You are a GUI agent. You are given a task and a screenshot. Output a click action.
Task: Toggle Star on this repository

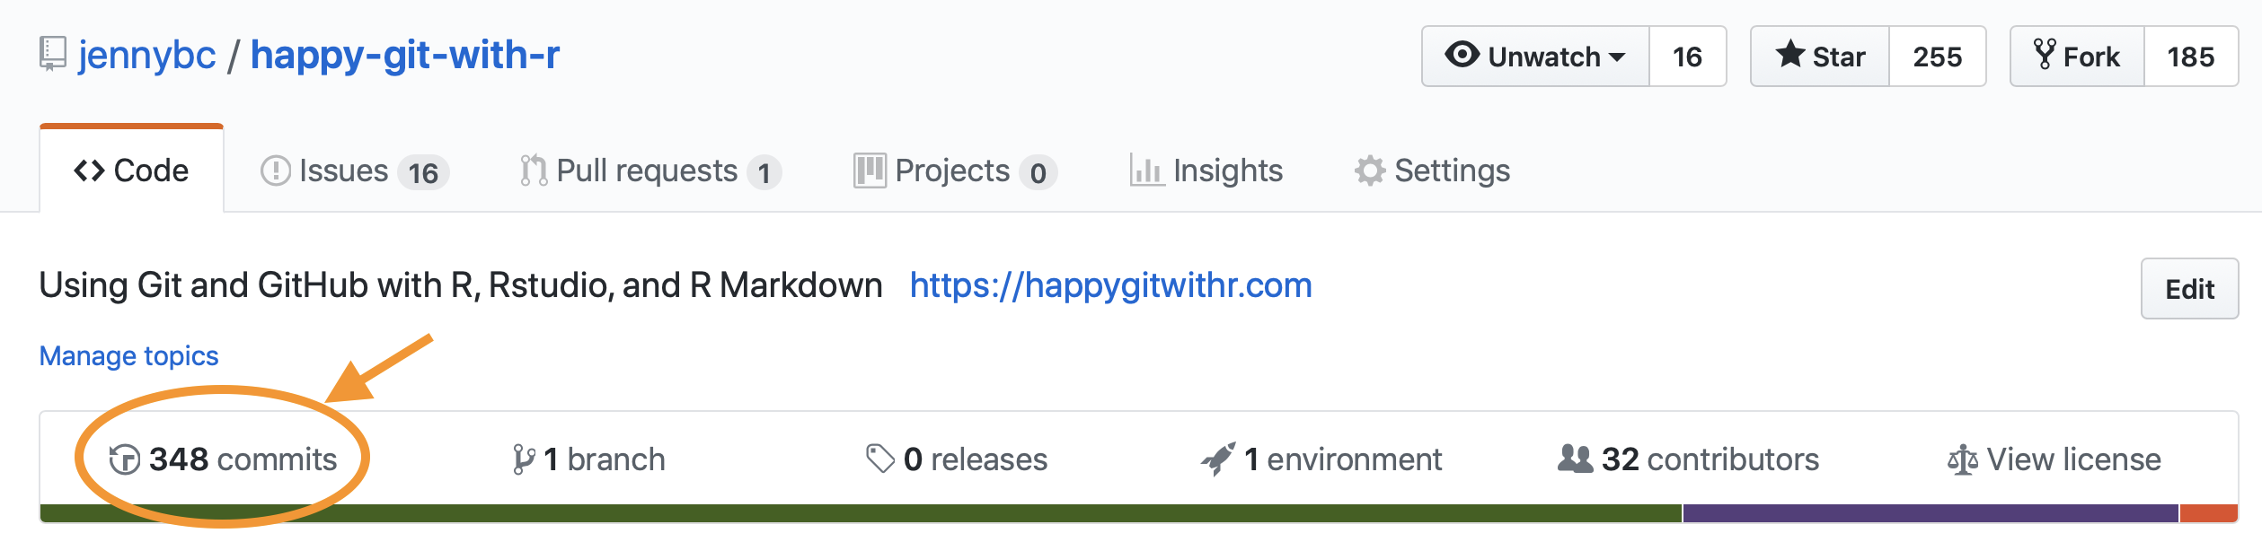(1820, 57)
